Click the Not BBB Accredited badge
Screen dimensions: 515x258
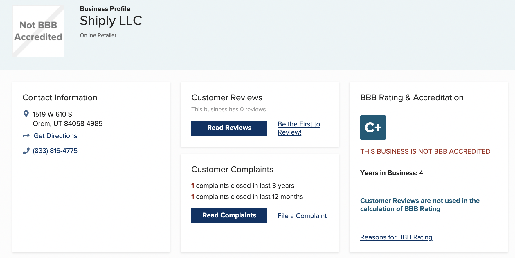pos(38,31)
